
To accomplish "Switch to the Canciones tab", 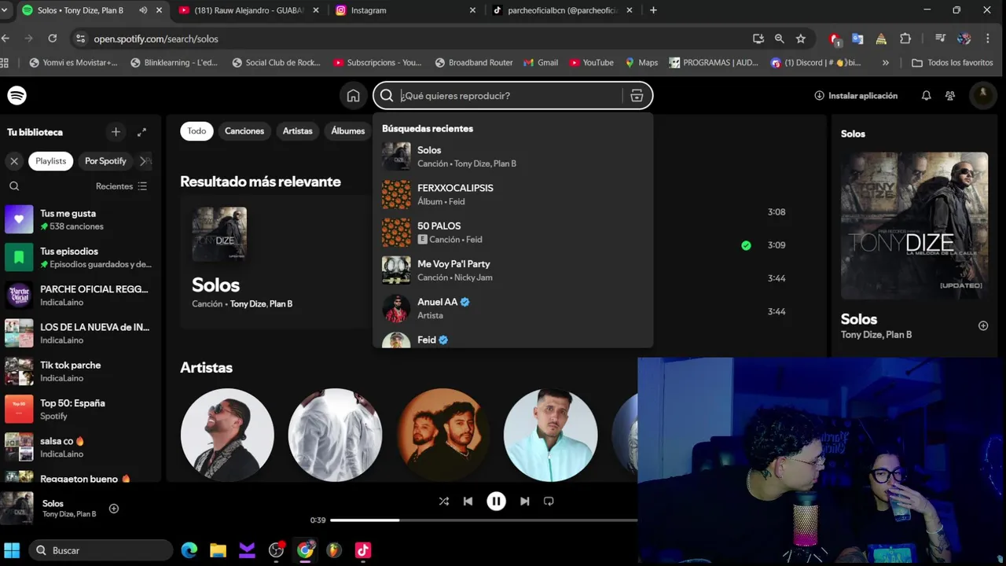I will click(x=244, y=131).
